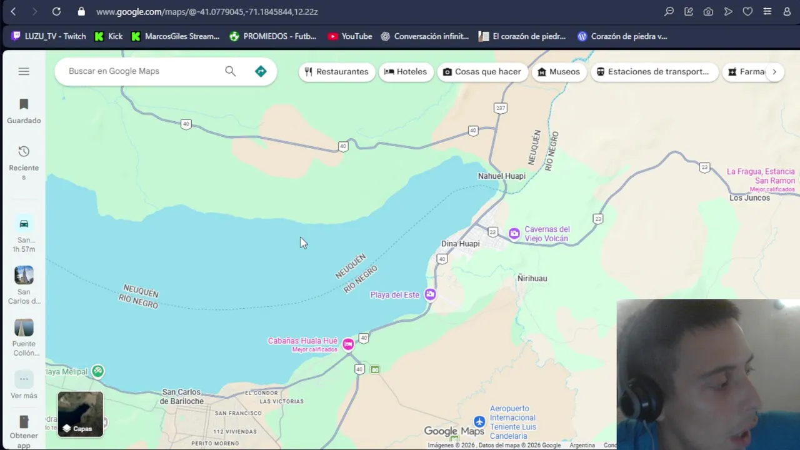Viewport: 800px width, 450px height.
Task: Switch map layer with Capas thumbnail
Action: (x=80, y=414)
